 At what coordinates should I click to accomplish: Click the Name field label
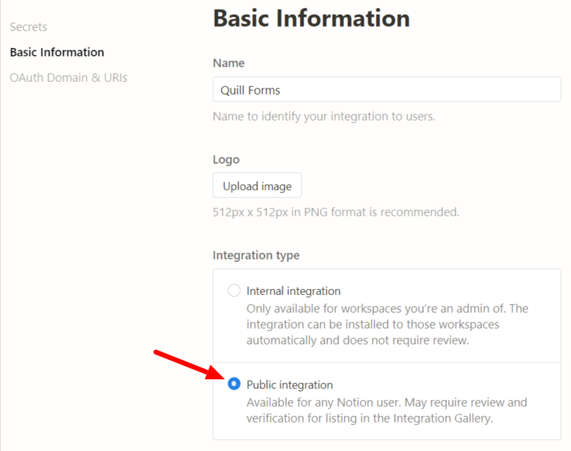coord(229,63)
